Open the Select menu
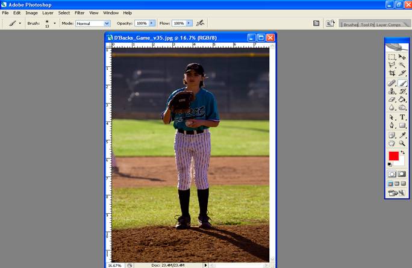Screen dimensions: 412x268 click(64, 13)
